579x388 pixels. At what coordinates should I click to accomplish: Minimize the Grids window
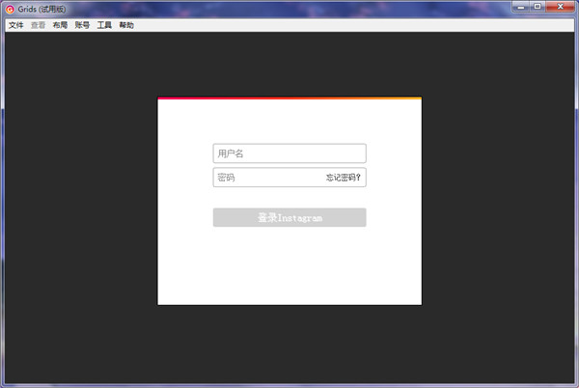pyautogui.click(x=521, y=7)
